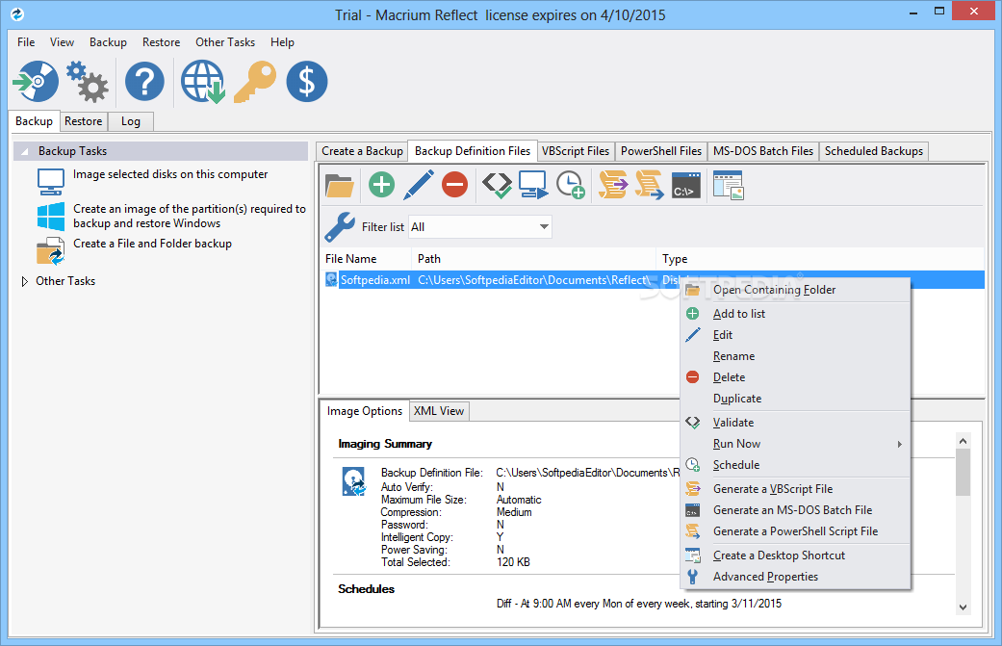Open the Filter list All dropdown
This screenshot has height=646, width=1002.
point(480,227)
